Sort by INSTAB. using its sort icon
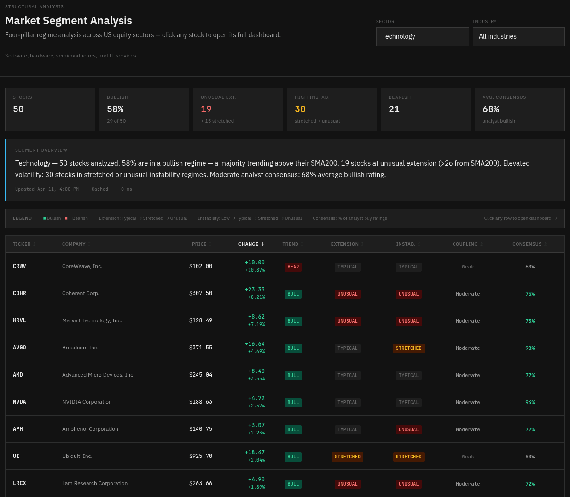The width and height of the screenshot is (570, 497). 418,244
